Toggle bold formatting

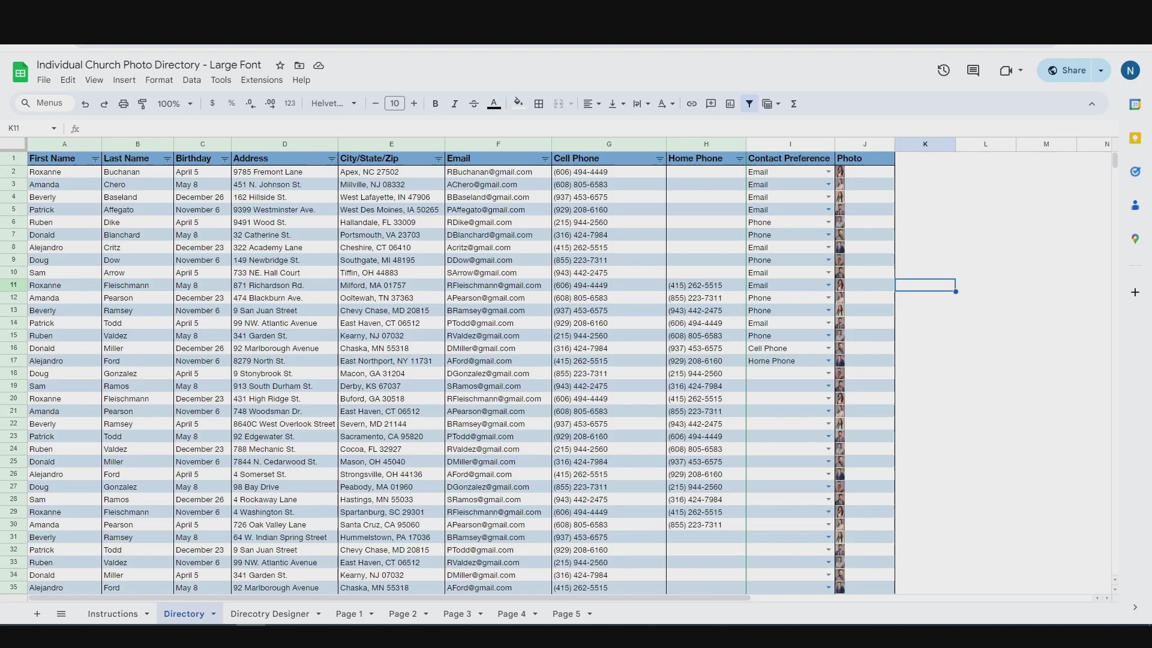tap(435, 104)
